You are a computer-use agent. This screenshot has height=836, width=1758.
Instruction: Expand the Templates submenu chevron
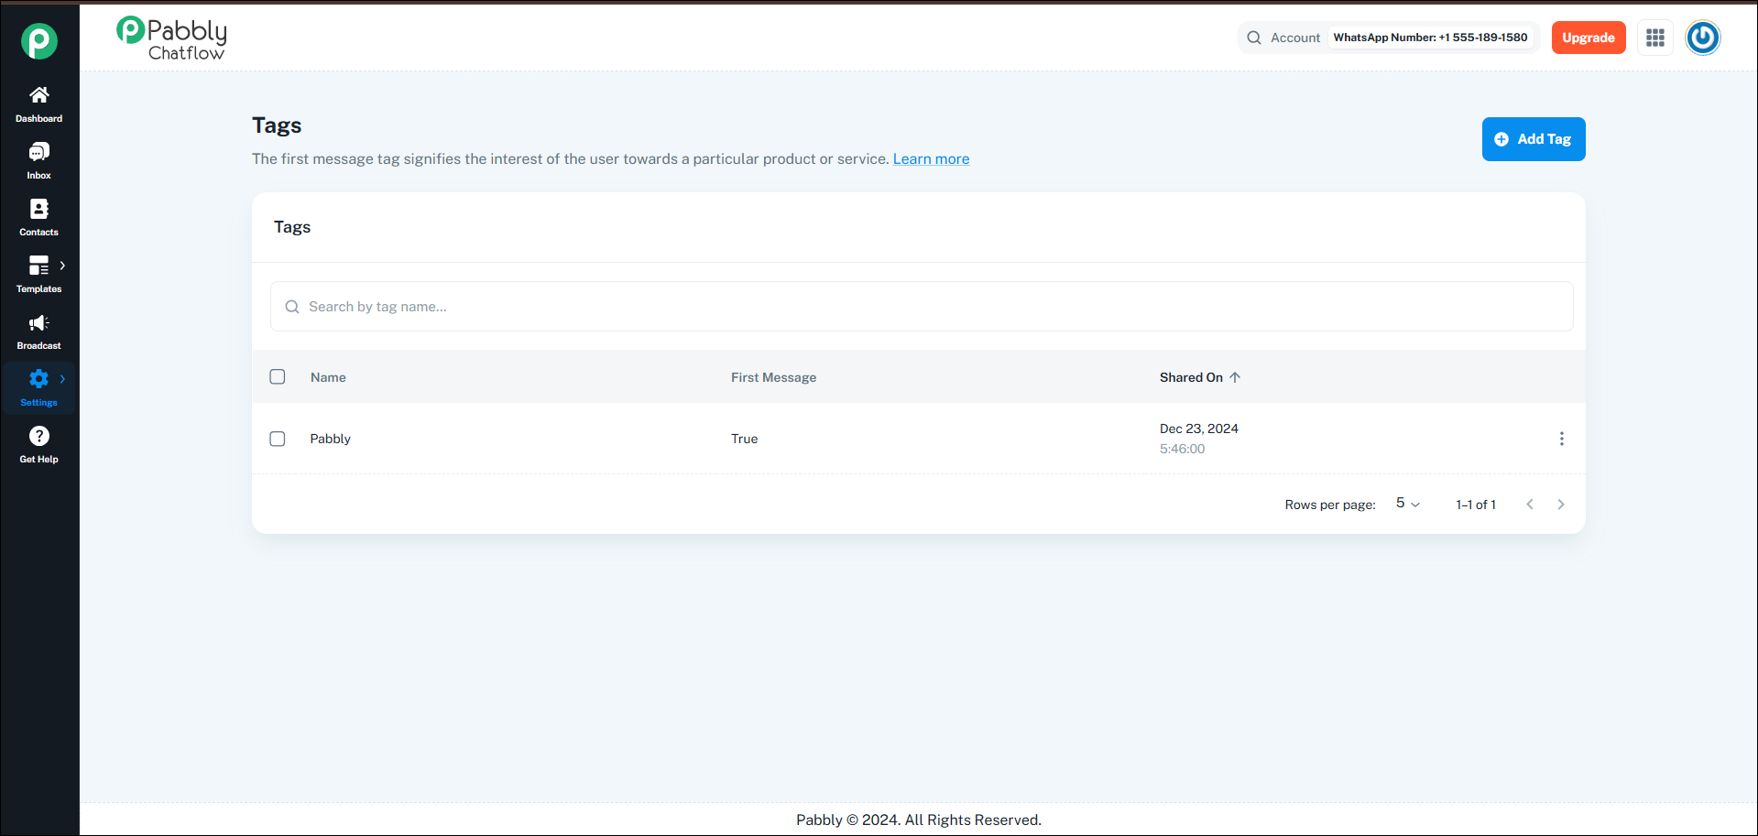62,266
